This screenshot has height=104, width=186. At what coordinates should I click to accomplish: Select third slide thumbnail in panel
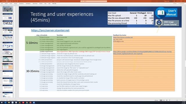pos(8,23)
